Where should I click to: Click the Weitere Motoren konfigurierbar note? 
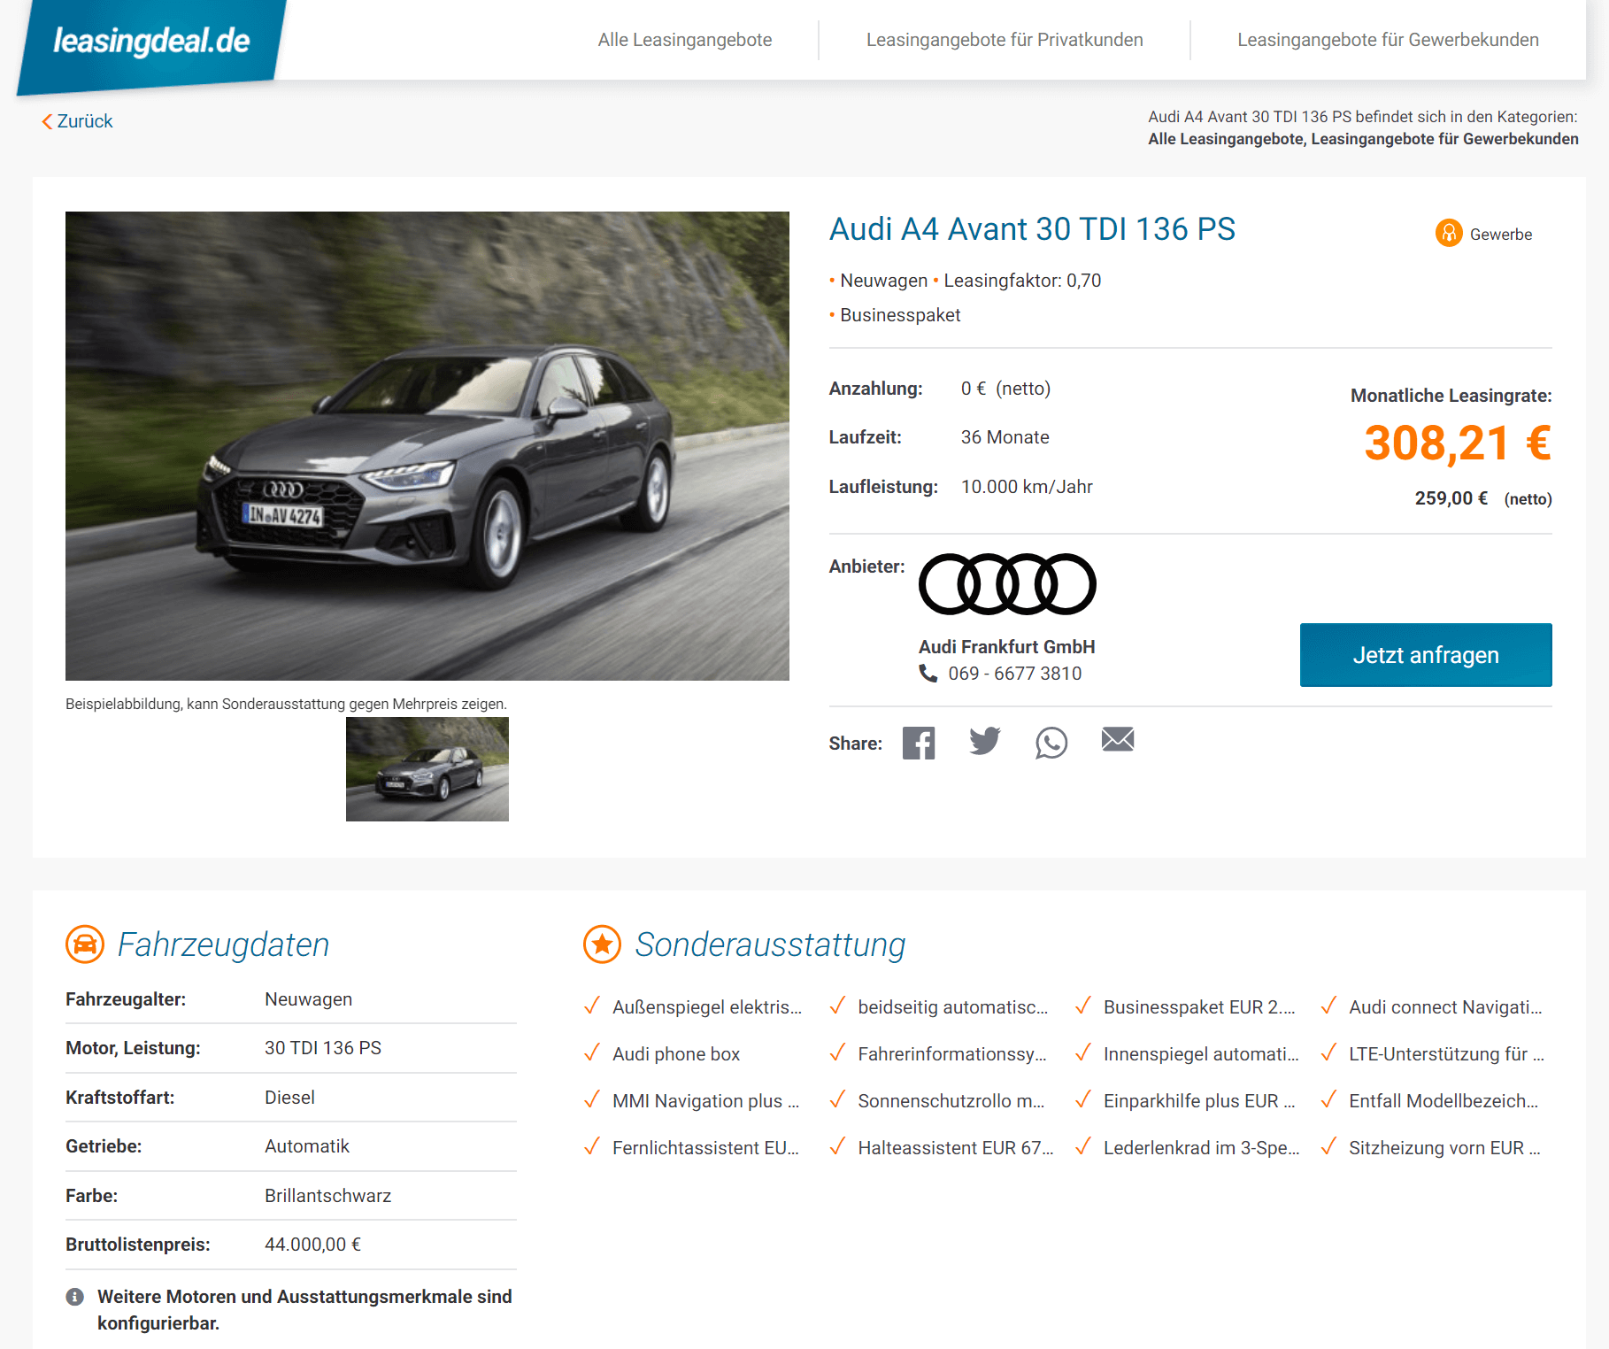[x=304, y=1310]
